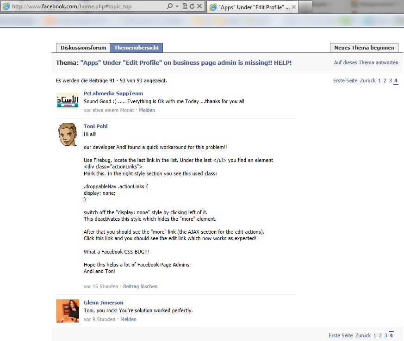This screenshot has width=404, height=341.
Task: Click the text "Es werden die Beiträge 91 - 93 von 93 angezeigt."
Action: 112,81
